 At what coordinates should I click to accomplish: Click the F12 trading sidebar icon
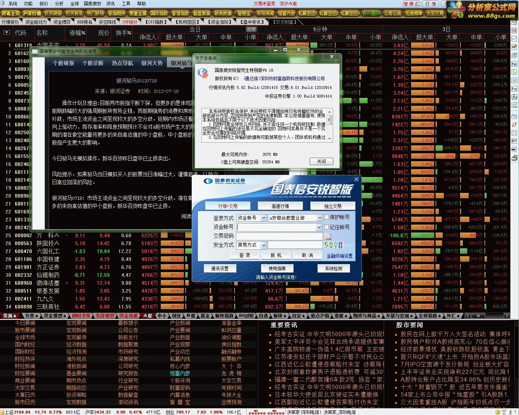pos(514,89)
